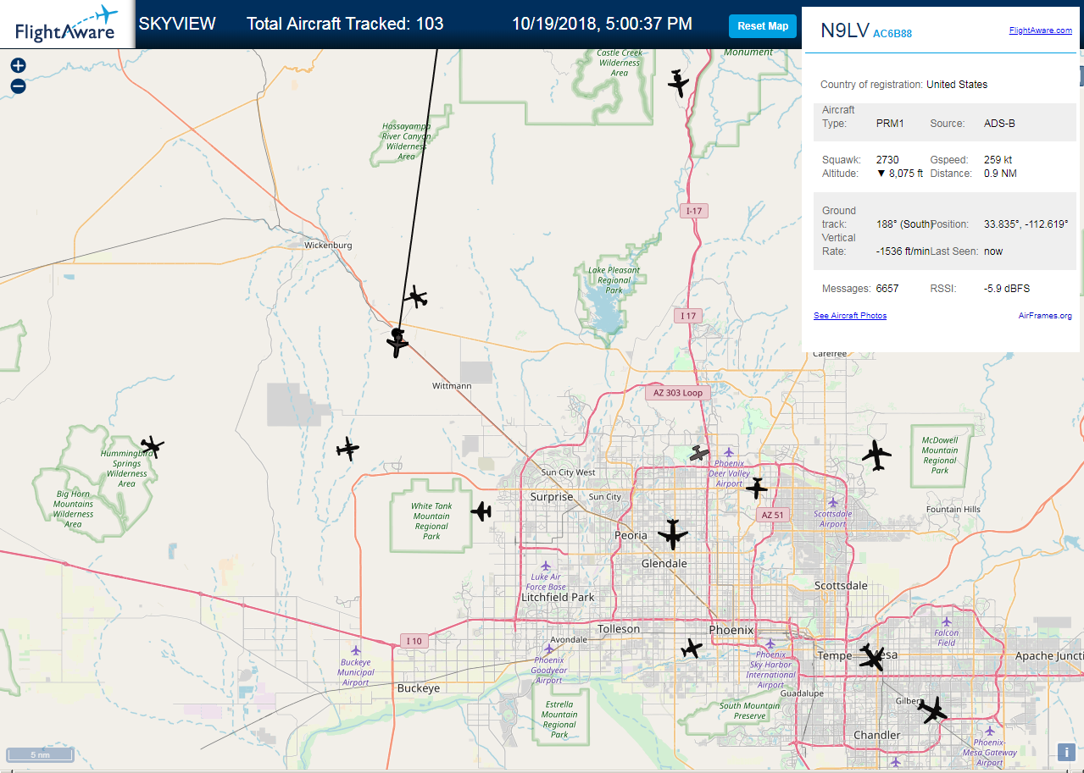Screen dimensions: 1084x773
Task: Click Falcon Field airport marker
Action: [947, 621]
